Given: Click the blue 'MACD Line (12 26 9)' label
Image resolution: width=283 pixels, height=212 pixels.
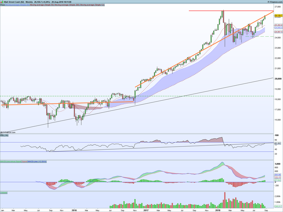Looking at the screenshot, I should 37,162.
